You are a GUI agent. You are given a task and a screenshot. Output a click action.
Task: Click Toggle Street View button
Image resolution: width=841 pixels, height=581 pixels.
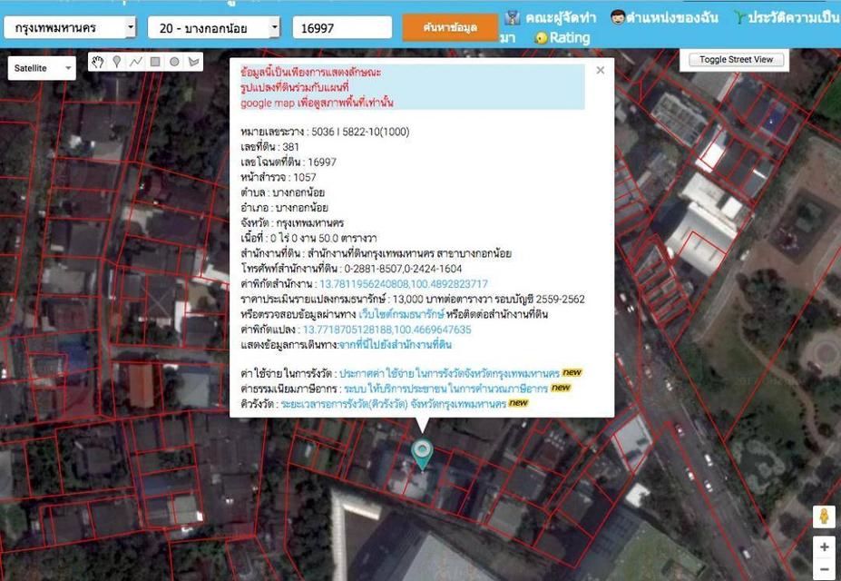pyautogui.click(x=736, y=60)
